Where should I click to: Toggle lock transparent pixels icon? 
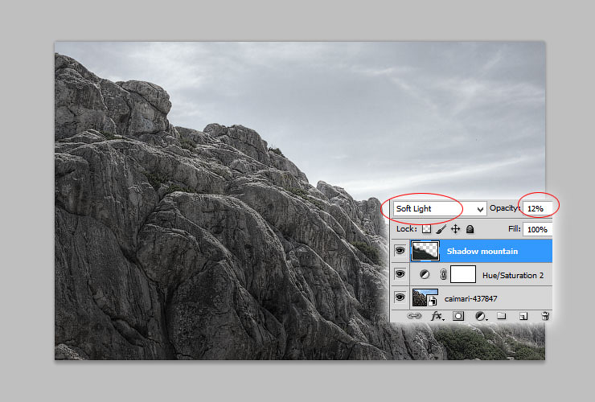(x=427, y=229)
